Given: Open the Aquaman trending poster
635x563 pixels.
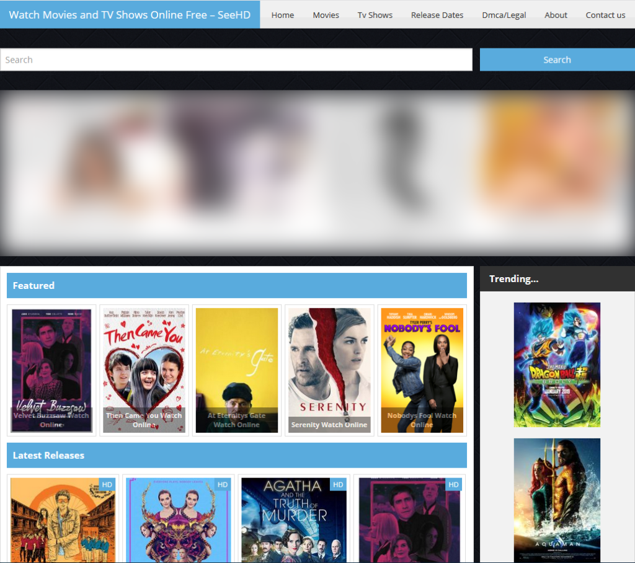Looking at the screenshot, I should [x=557, y=500].
